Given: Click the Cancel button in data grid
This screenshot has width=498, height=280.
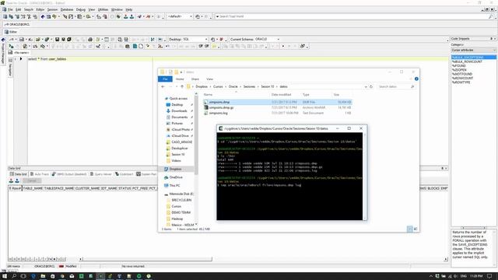Looking at the screenshot, I should pyautogui.click(x=32, y=180).
